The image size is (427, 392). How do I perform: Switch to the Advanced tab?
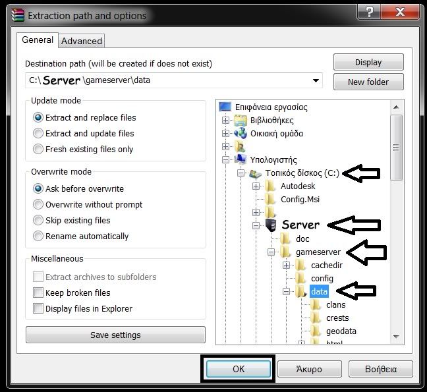(82, 41)
